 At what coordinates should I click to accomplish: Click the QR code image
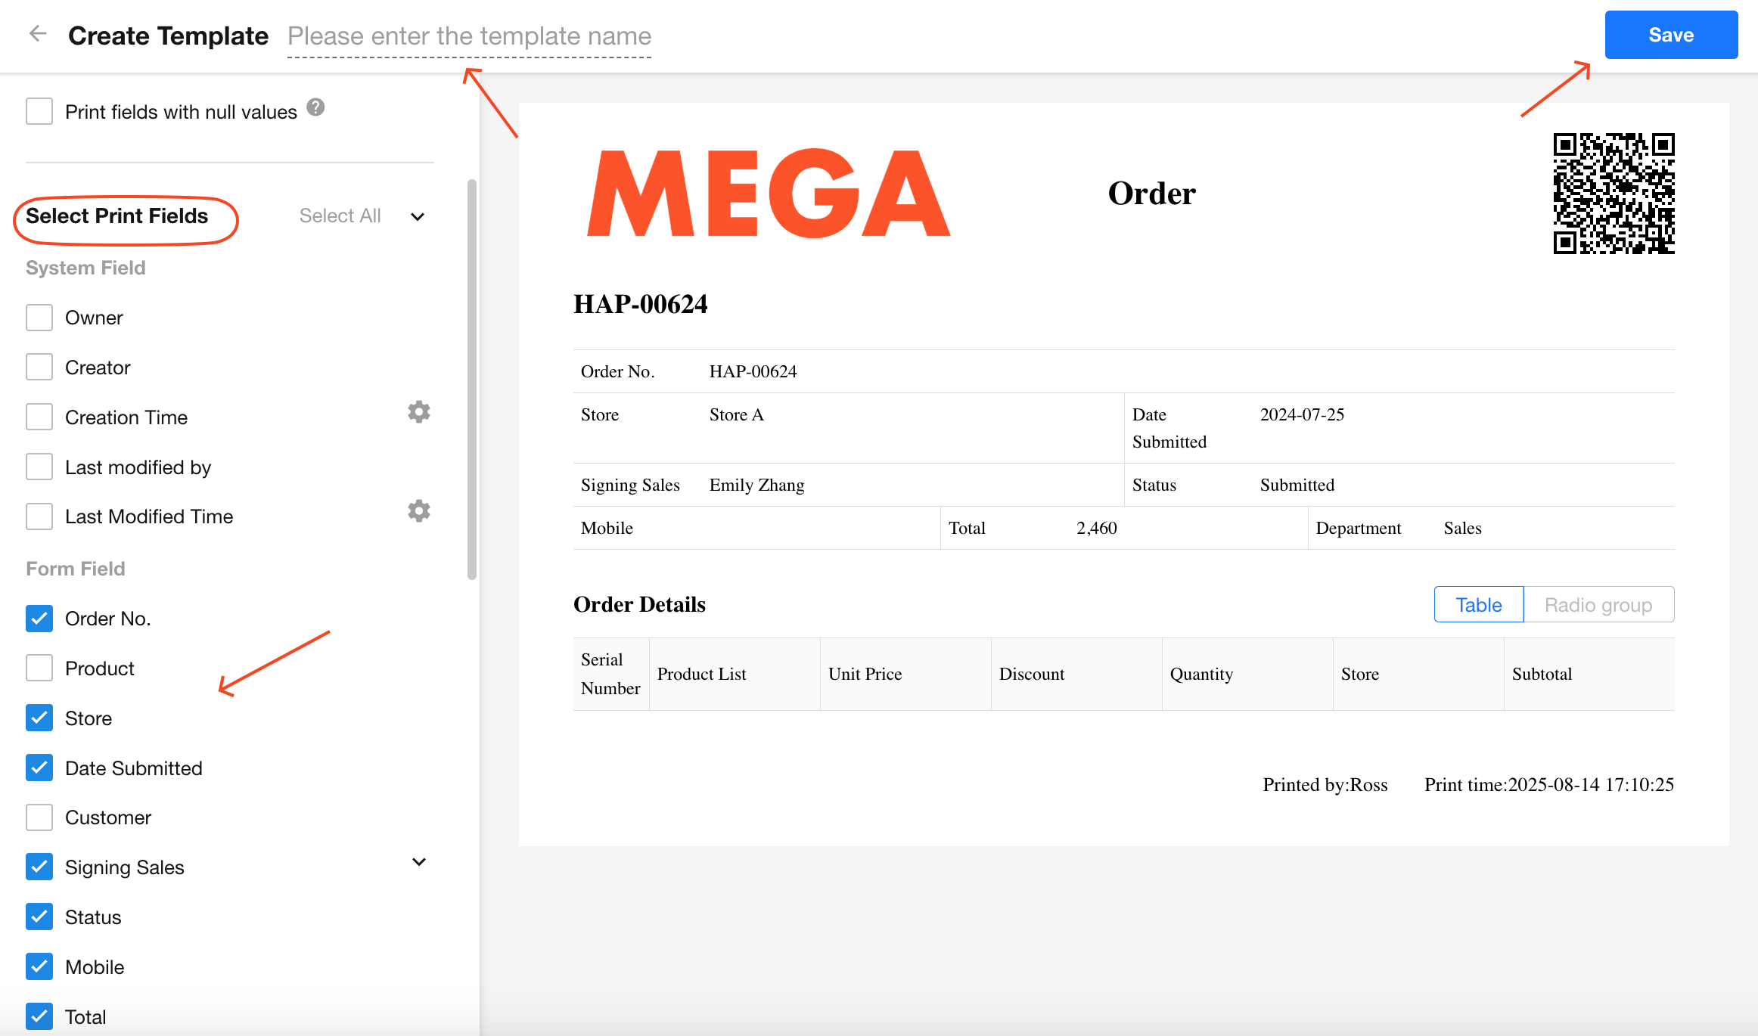1614,194
